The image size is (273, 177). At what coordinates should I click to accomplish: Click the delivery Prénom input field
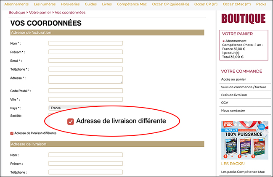[x=85, y=164]
